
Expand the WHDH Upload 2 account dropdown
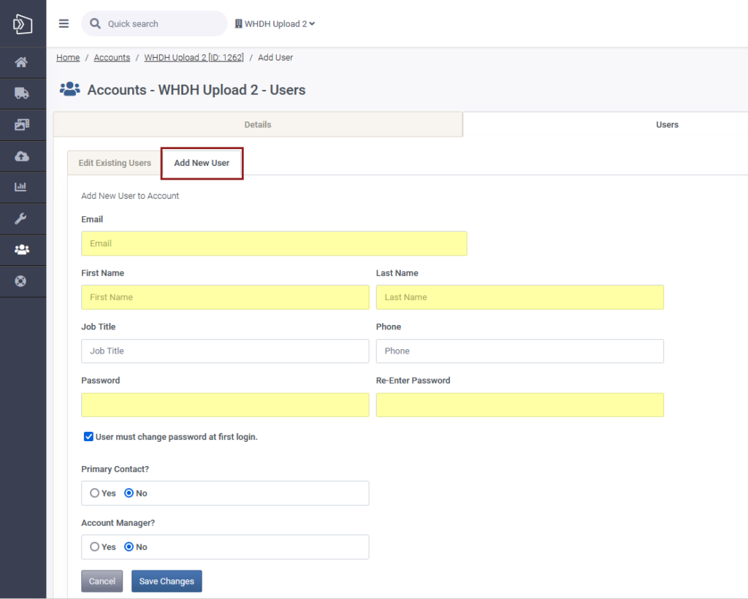(x=275, y=23)
